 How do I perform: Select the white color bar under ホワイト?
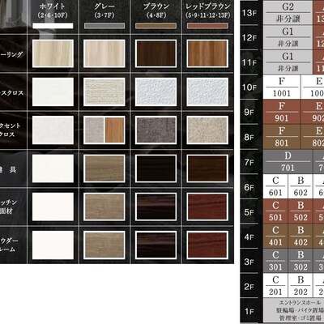click(x=53, y=26)
